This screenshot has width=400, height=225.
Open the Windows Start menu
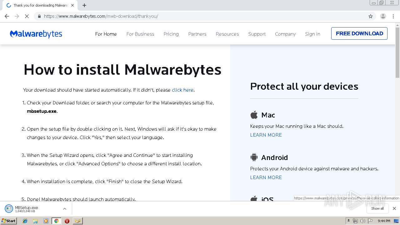tap(9, 221)
